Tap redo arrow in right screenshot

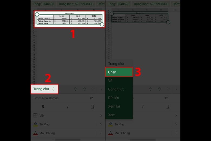tap(168, 89)
